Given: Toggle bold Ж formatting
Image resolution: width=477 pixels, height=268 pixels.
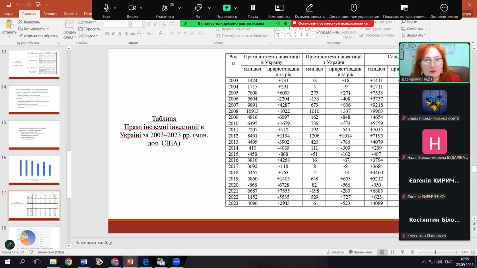Looking at the screenshot, I should pos(107,33).
